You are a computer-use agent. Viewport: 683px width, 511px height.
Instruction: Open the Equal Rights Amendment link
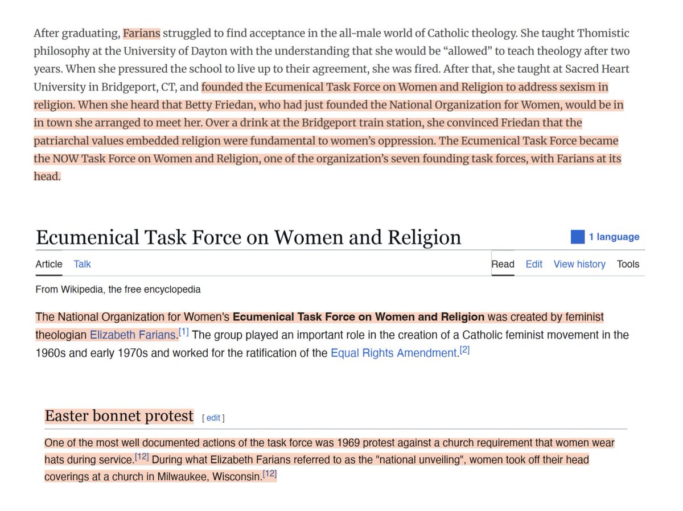click(394, 353)
